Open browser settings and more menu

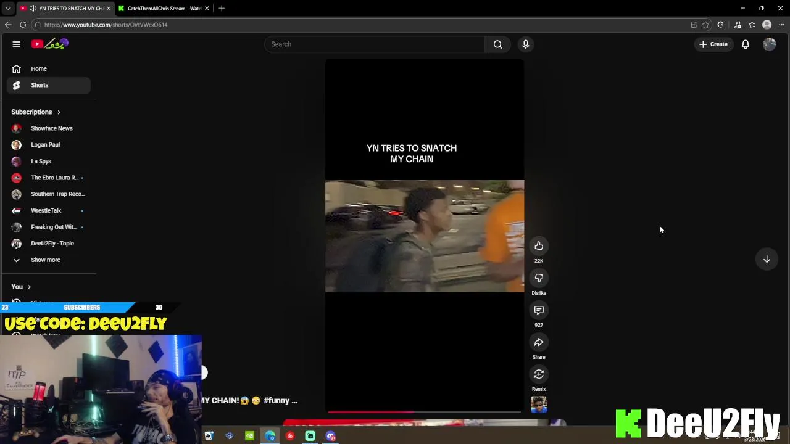(x=781, y=25)
